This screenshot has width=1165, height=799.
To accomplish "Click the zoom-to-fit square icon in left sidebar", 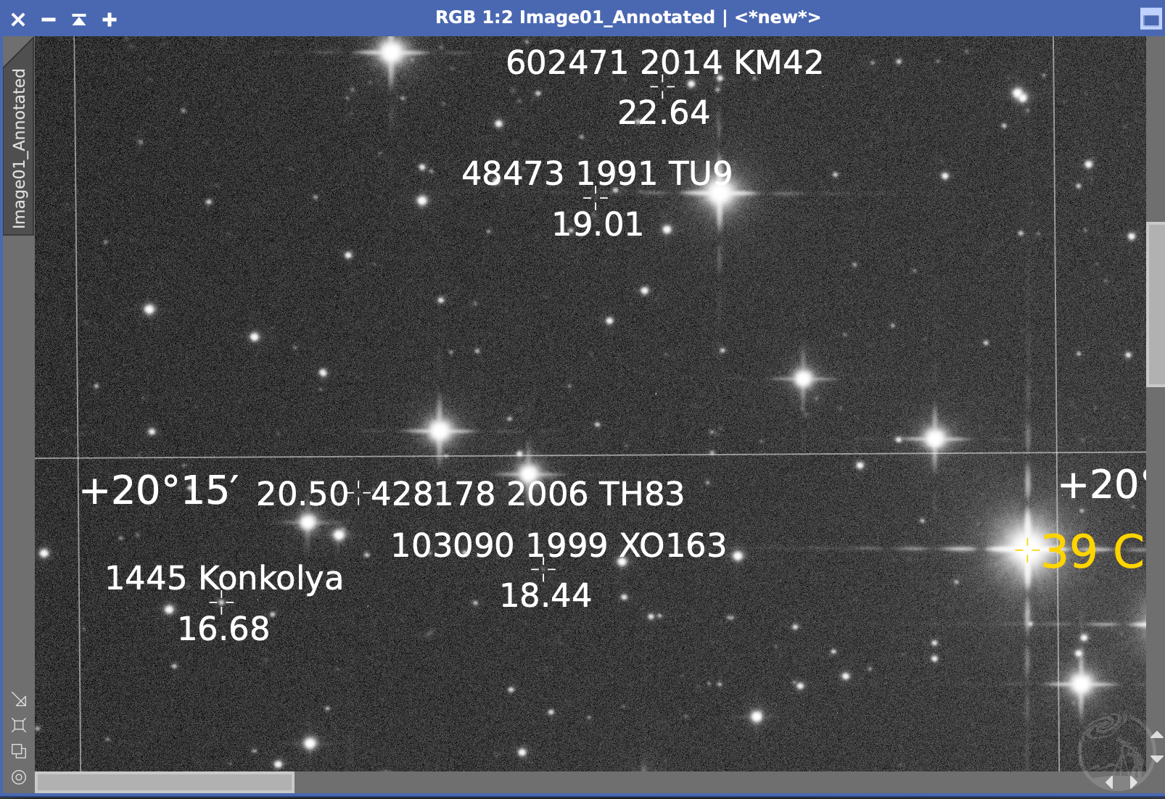I will 19,725.
